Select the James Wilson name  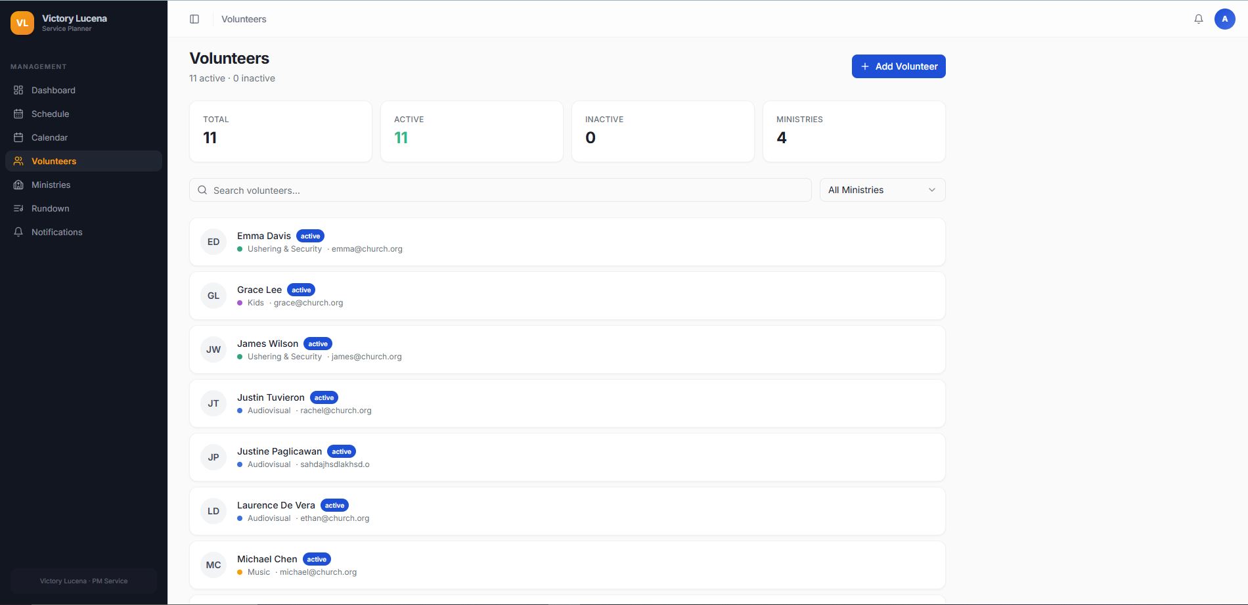[x=267, y=344]
